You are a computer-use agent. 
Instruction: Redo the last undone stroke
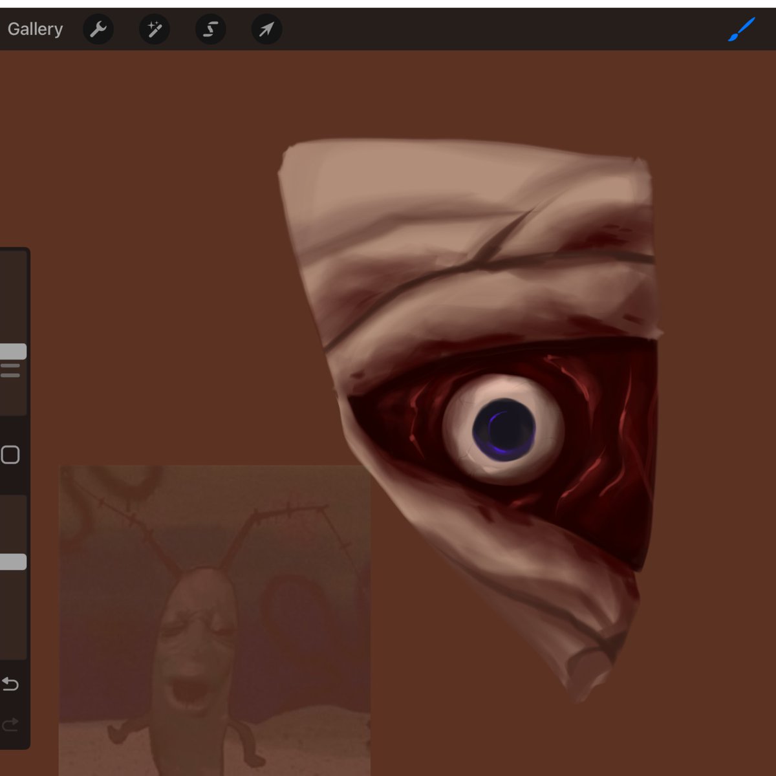pyautogui.click(x=10, y=725)
